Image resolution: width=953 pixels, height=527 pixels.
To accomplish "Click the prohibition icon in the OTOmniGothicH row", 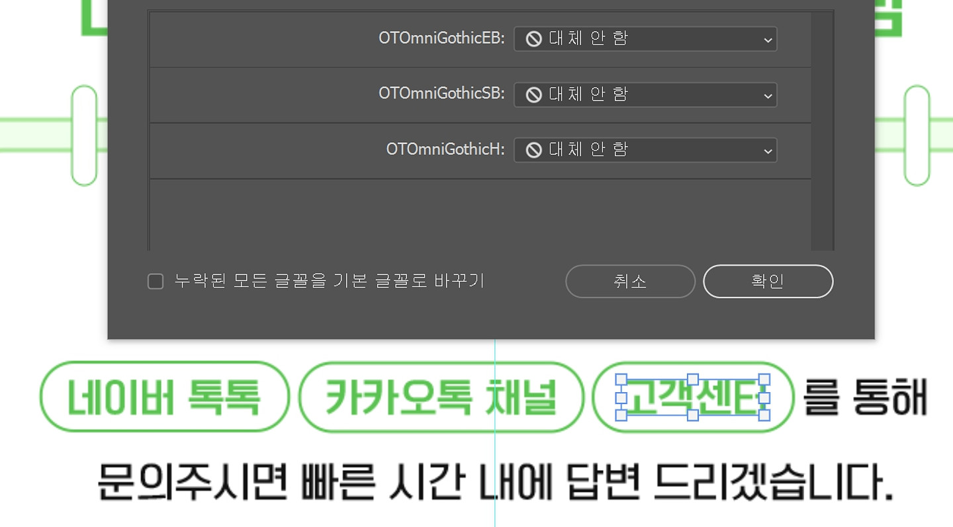I will tap(533, 151).
